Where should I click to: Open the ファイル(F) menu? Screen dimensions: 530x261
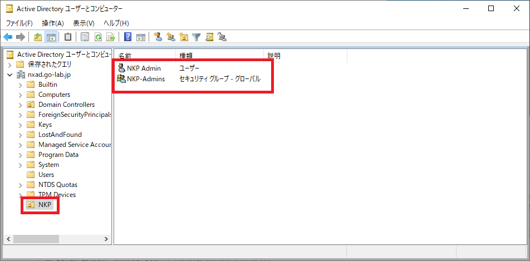pos(19,23)
